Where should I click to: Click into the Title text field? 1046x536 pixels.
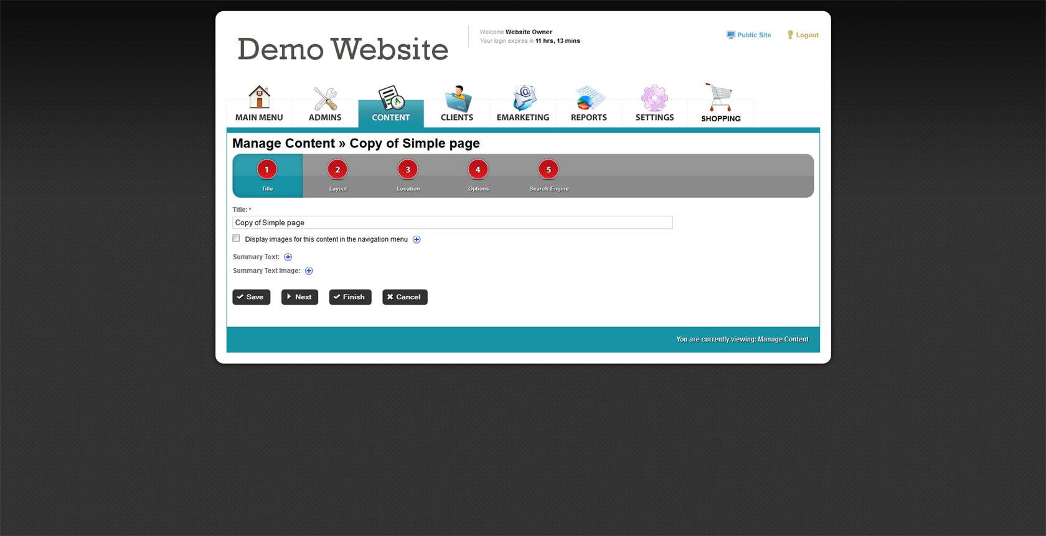[x=452, y=223]
